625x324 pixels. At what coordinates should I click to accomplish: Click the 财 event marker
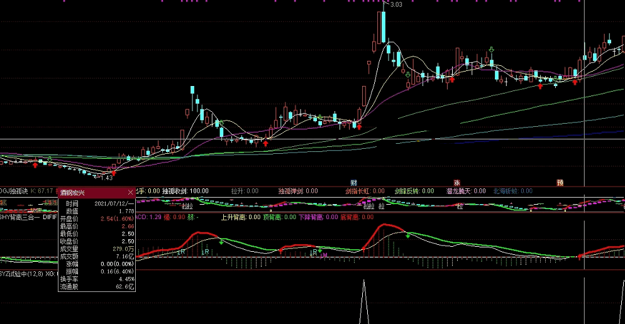click(x=353, y=183)
